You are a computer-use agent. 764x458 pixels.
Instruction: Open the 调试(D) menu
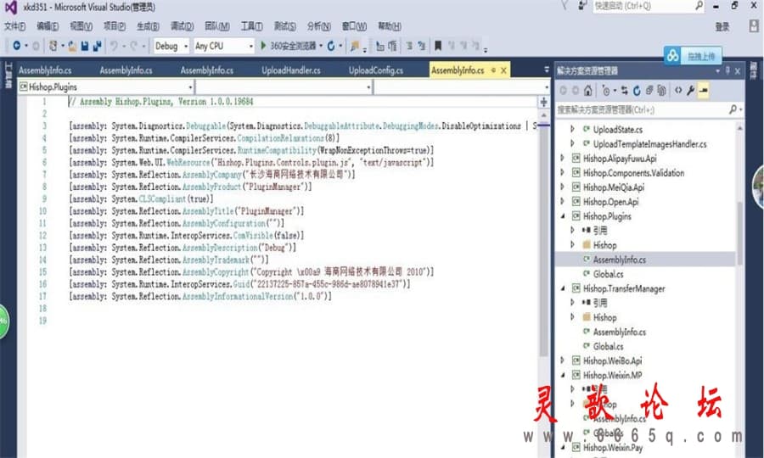click(x=182, y=26)
